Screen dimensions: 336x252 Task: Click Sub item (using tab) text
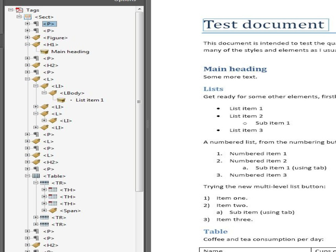click(x=262, y=212)
